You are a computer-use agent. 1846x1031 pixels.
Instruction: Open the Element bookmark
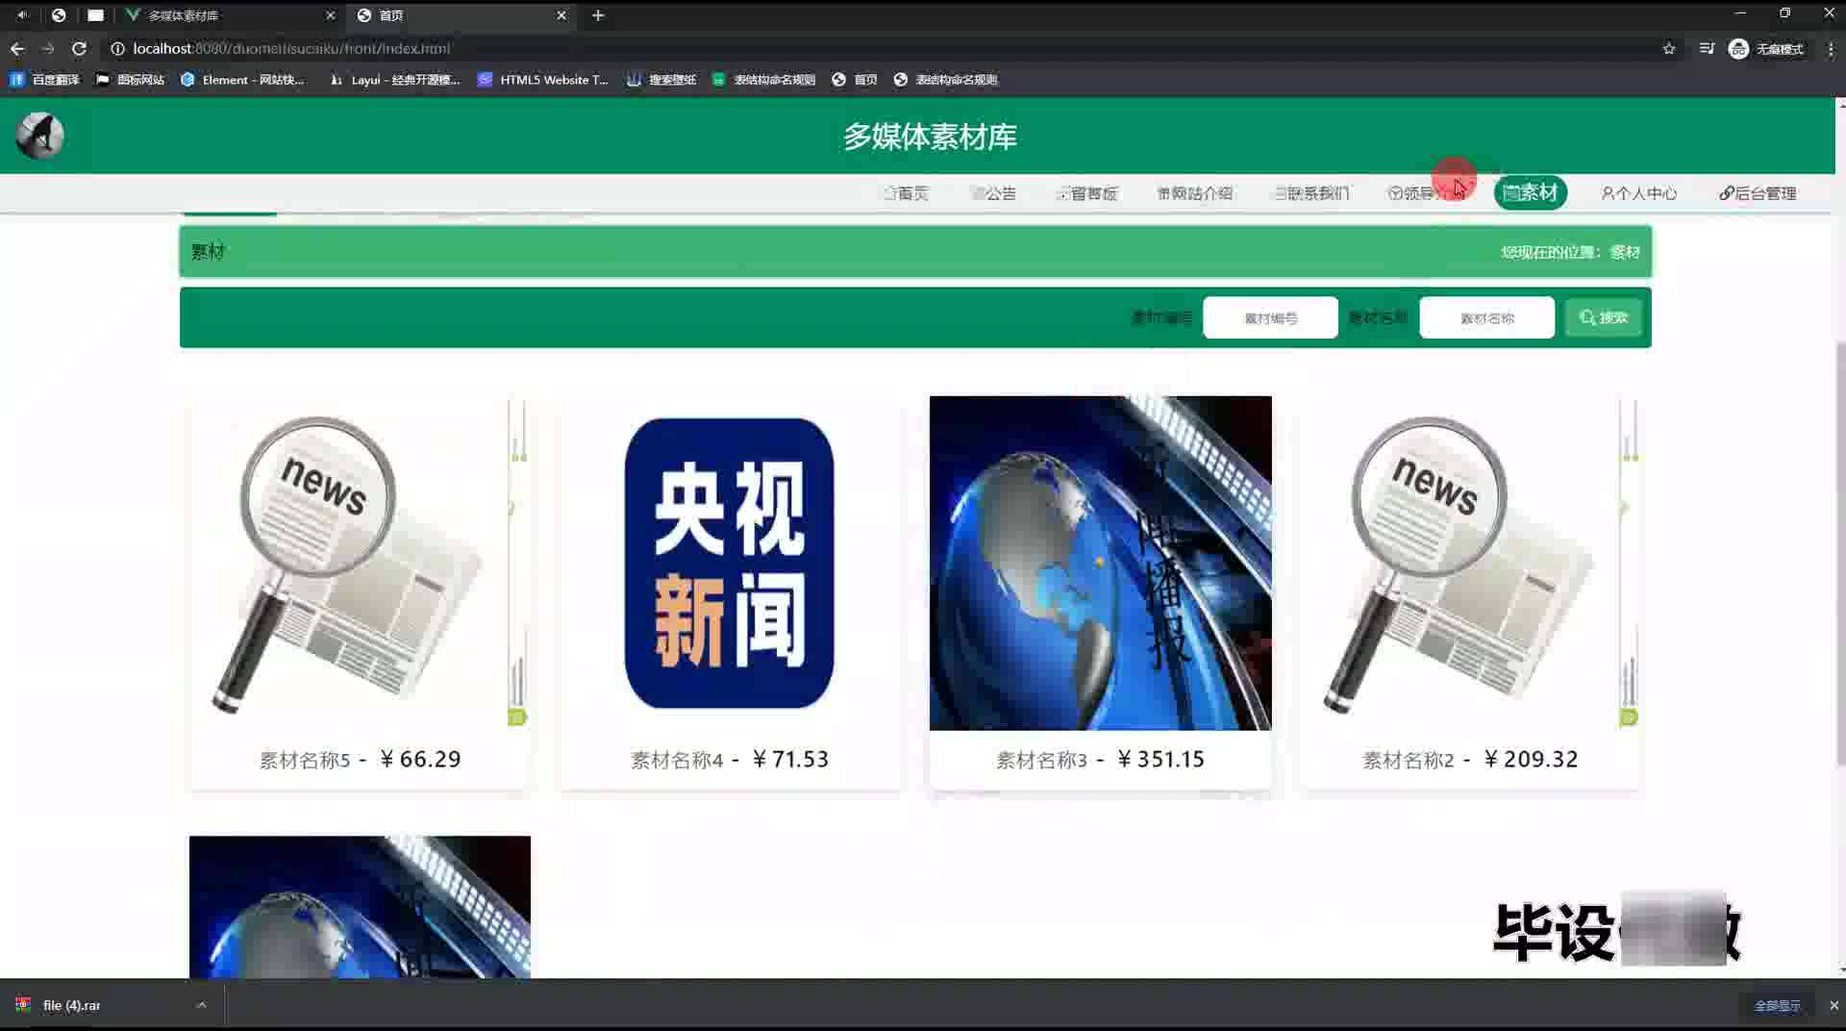tap(242, 80)
